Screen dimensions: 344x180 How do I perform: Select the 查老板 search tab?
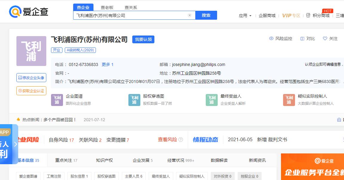coord(107,7)
